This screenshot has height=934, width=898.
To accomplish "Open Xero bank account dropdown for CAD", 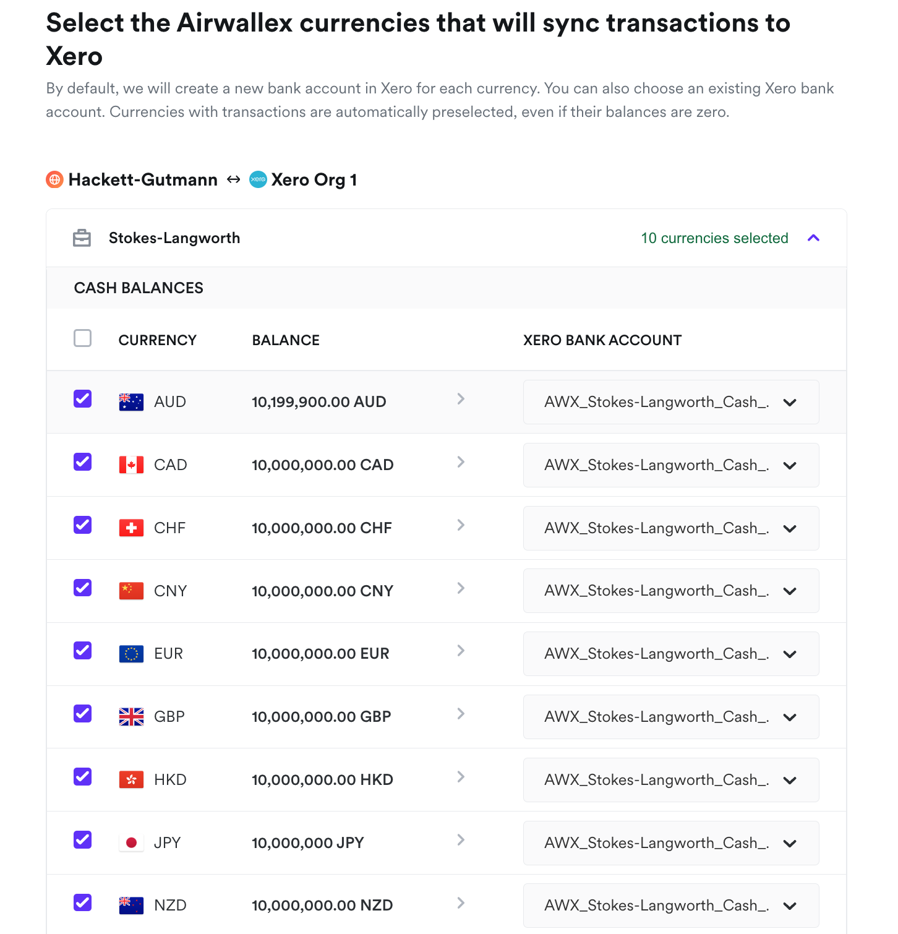I will 671,465.
